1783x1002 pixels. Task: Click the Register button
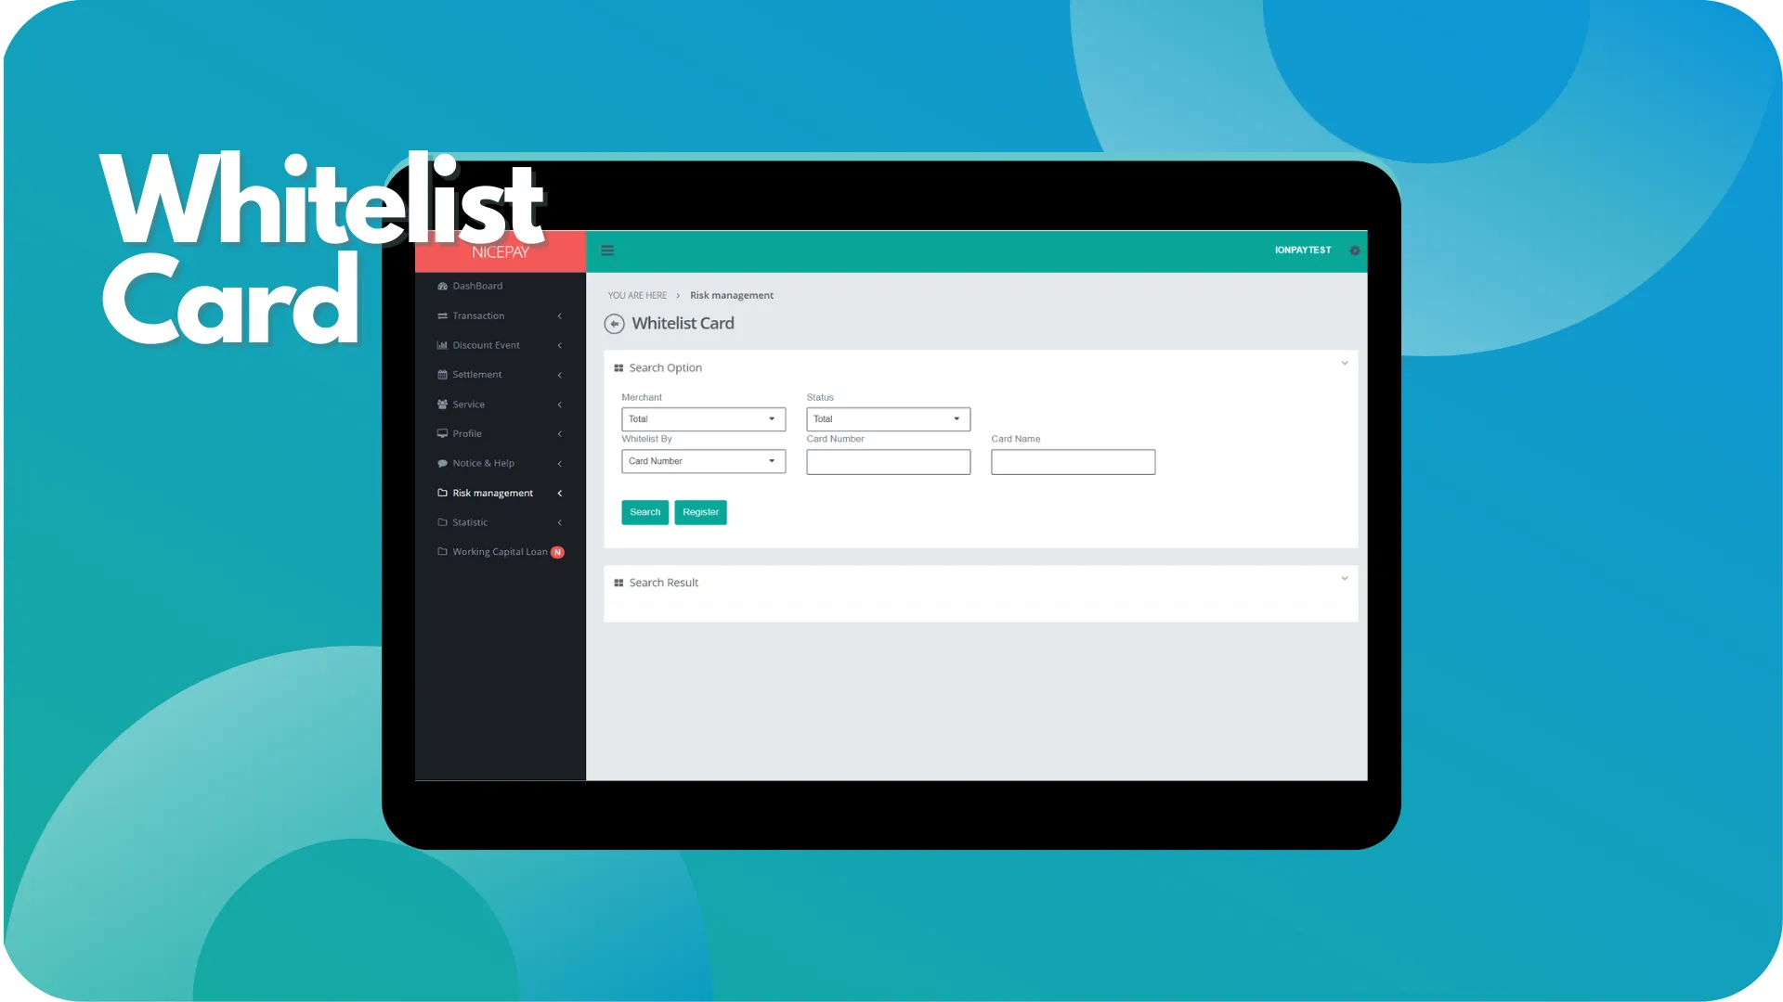pos(699,511)
